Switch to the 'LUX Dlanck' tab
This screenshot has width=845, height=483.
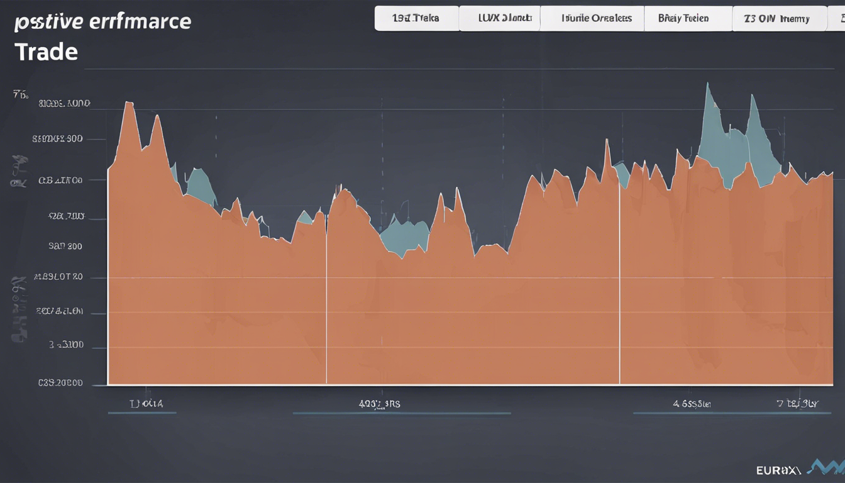tap(500, 18)
